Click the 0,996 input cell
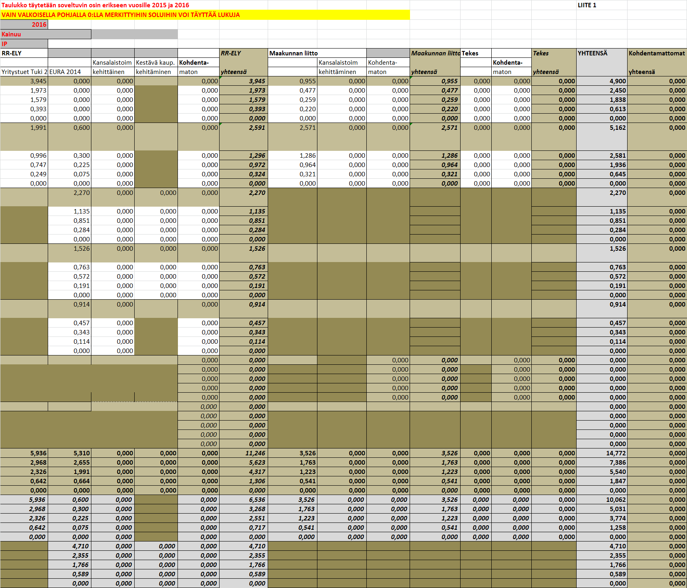Viewport: 687px width, 588px height. (x=24, y=155)
